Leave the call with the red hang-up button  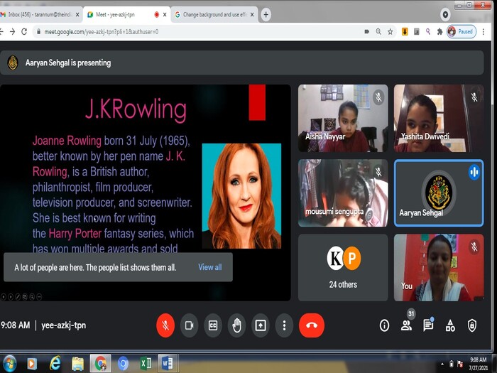(312, 325)
